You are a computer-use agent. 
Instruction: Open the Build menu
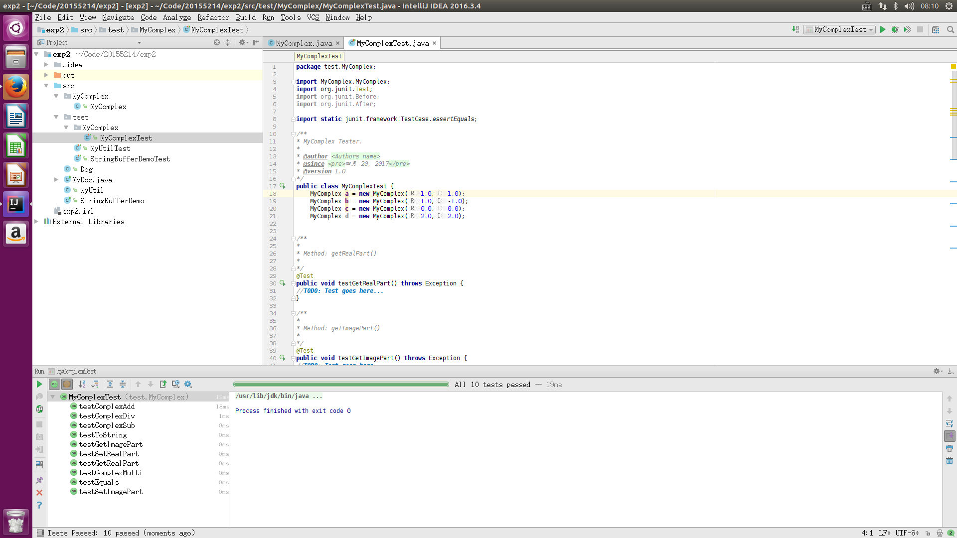coord(246,17)
